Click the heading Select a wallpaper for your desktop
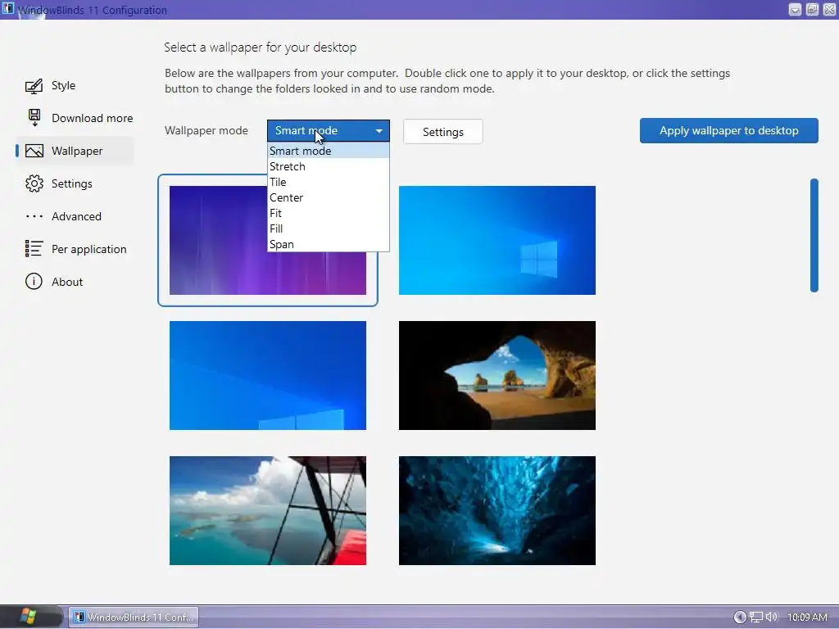839x629 pixels. 260,47
